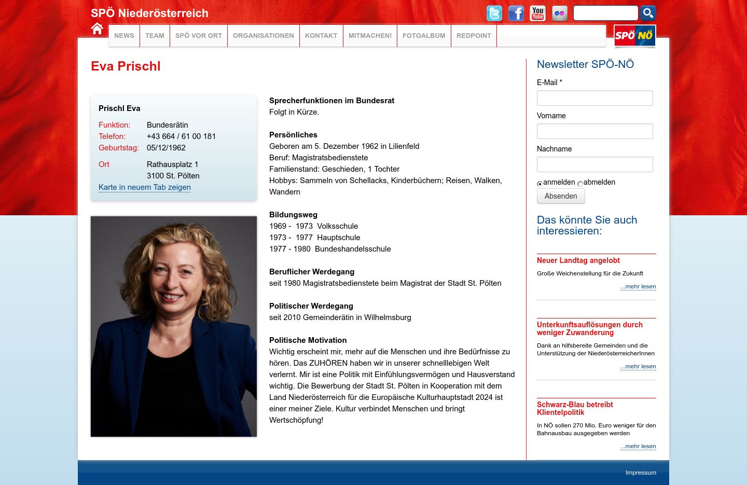Focus the newsletter E-Mail field
This screenshot has height=485, width=747.
click(x=595, y=98)
